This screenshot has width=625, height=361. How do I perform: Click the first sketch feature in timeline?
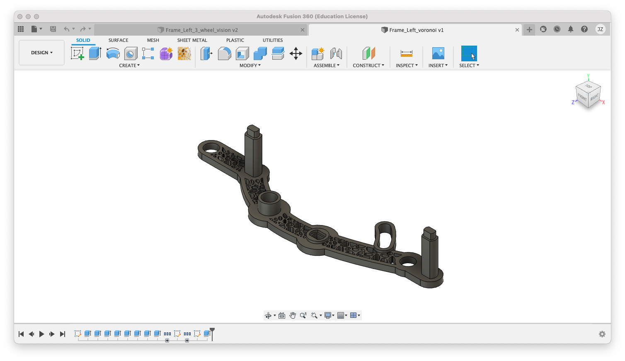click(78, 333)
